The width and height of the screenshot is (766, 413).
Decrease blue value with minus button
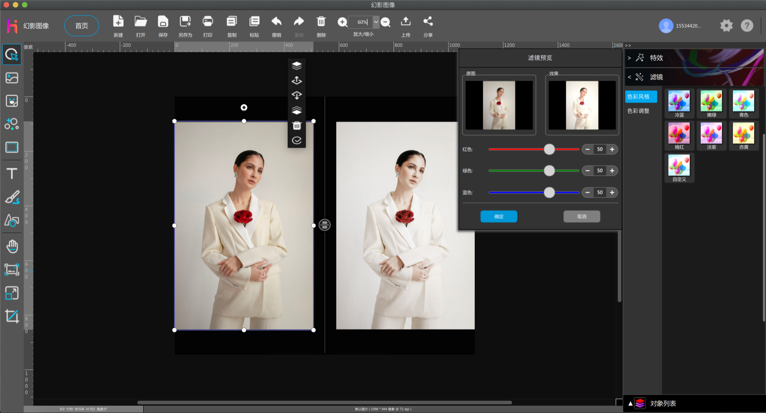pyautogui.click(x=587, y=193)
